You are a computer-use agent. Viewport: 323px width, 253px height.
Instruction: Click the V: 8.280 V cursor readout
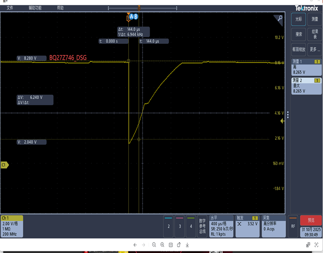[32, 58]
